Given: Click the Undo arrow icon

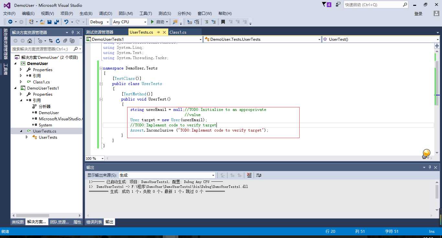Looking at the screenshot, I should [x=66, y=22].
